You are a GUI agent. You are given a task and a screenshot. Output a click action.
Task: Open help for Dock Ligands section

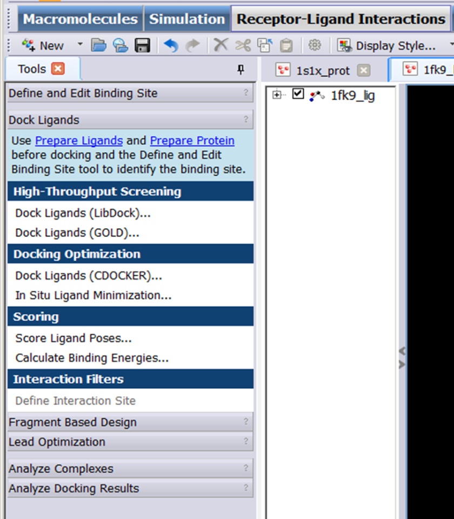(246, 119)
